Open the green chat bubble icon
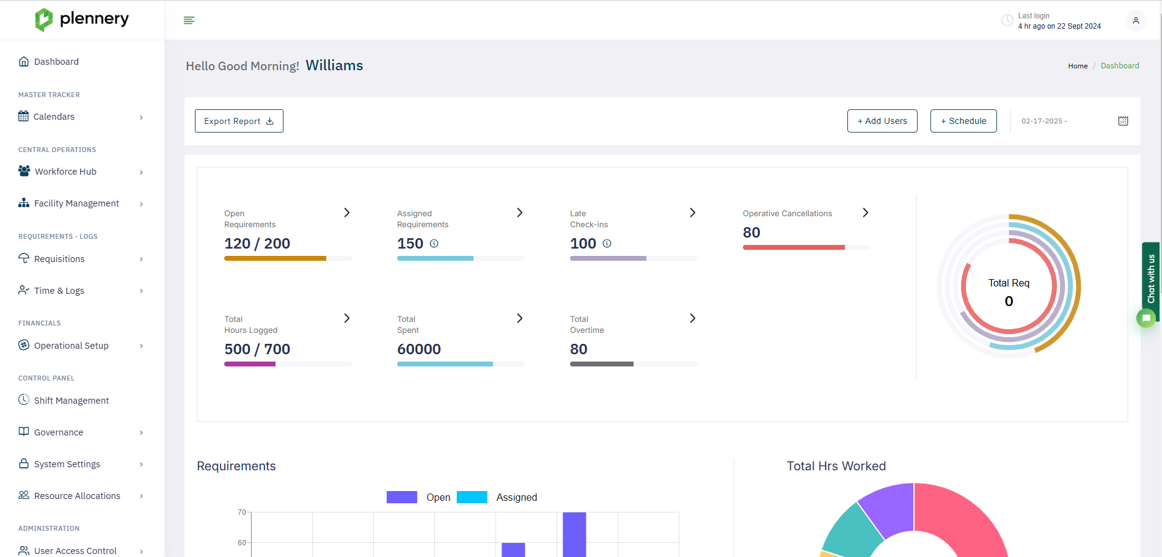1162x557 pixels. tap(1146, 318)
